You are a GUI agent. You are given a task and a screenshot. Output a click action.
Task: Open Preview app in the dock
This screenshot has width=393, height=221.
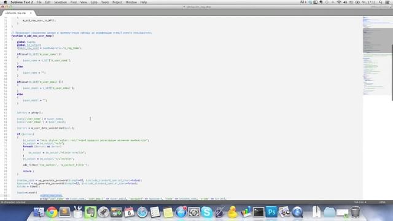(284, 212)
